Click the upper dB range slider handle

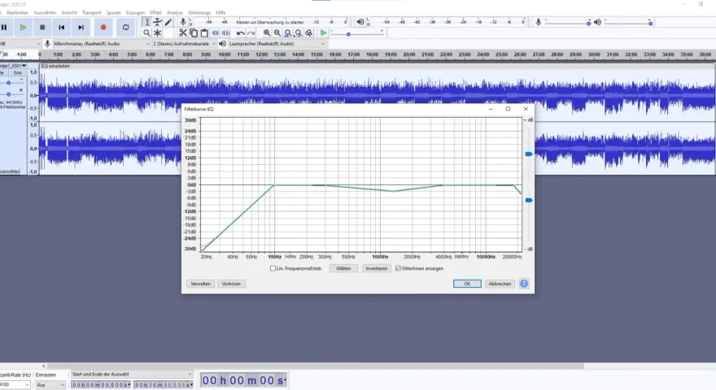click(x=529, y=154)
